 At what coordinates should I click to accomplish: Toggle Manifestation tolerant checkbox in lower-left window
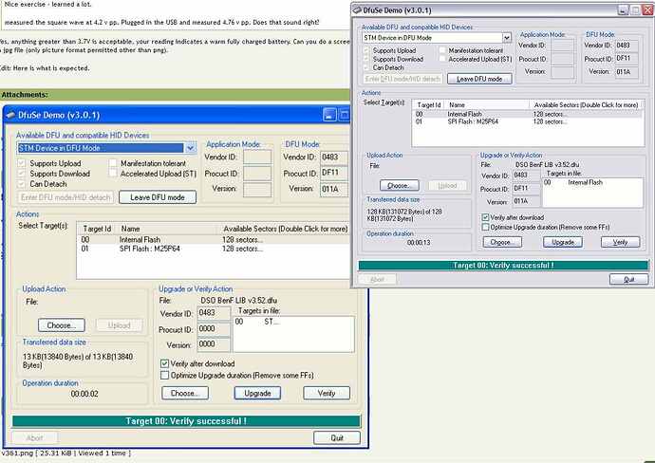tap(113, 163)
